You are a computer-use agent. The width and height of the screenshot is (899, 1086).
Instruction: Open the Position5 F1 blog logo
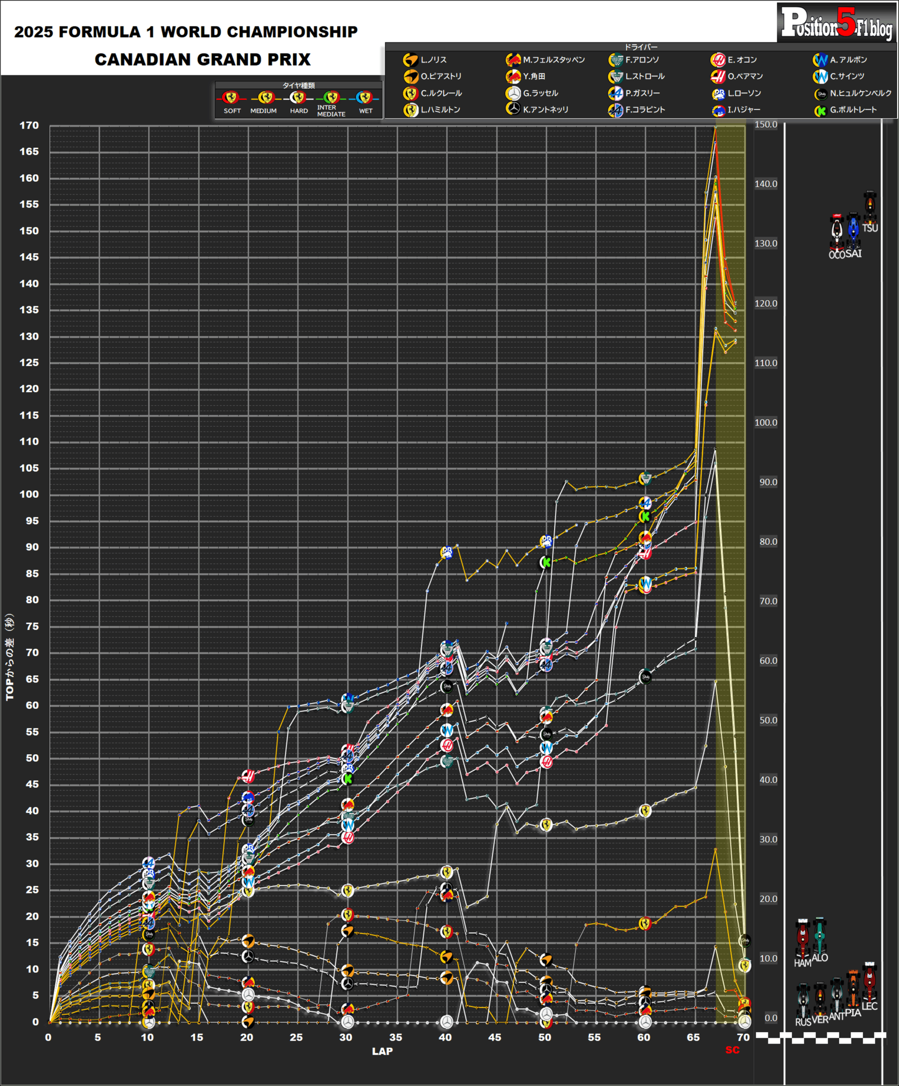coord(837,23)
